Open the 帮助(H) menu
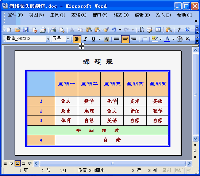This screenshot has height=176, width=200. (185, 15)
